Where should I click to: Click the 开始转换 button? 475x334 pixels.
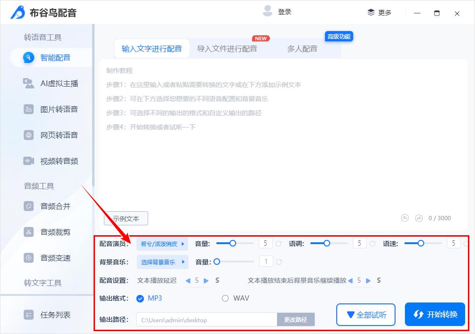pos(435,315)
